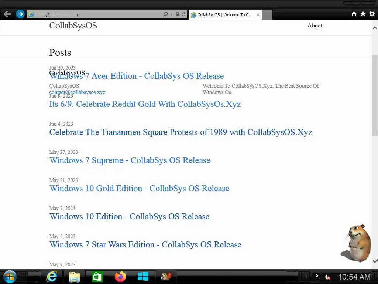The width and height of the screenshot is (378, 284).
Task: Launch Firefox from the taskbar
Action: tap(120, 277)
